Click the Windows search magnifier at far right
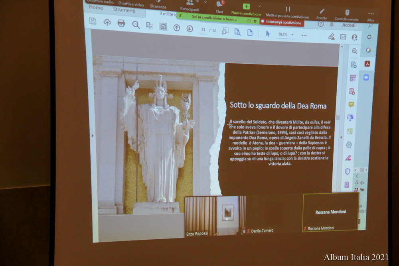 (x=370, y=25)
